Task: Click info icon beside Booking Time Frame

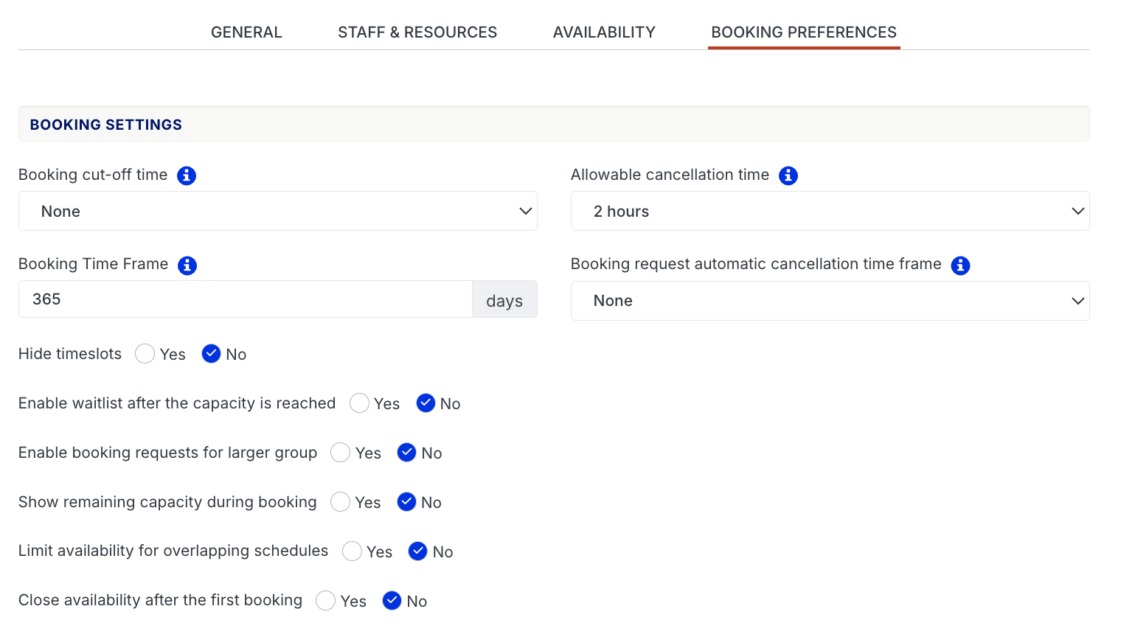Action: [187, 265]
